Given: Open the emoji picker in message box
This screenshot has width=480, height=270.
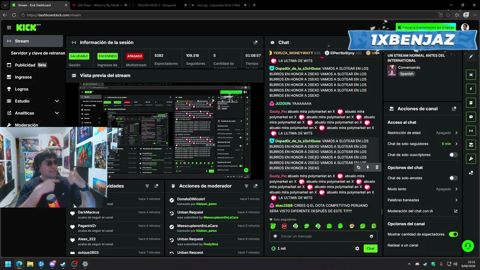Looking at the screenshot, I should 372,236.
